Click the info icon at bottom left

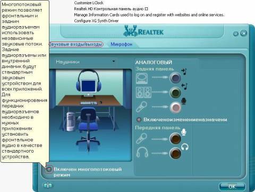pyautogui.click(x=48, y=186)
